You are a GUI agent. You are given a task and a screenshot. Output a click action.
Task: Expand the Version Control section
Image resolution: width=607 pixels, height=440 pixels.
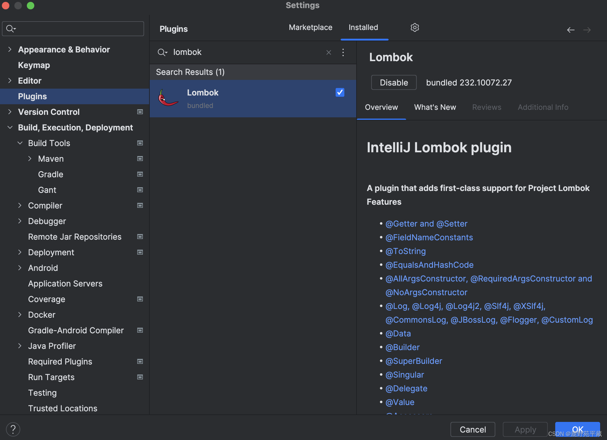(x=10, y=112)
